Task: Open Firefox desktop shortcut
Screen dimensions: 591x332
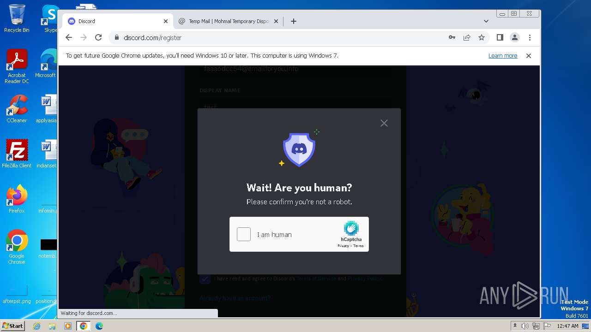Action: (x=17, y=199)
